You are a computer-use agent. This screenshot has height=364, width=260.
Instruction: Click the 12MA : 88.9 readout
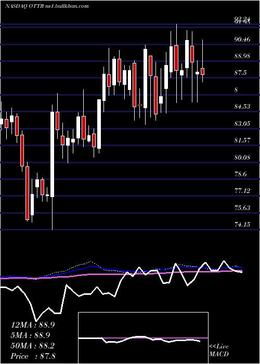[33, 325]
